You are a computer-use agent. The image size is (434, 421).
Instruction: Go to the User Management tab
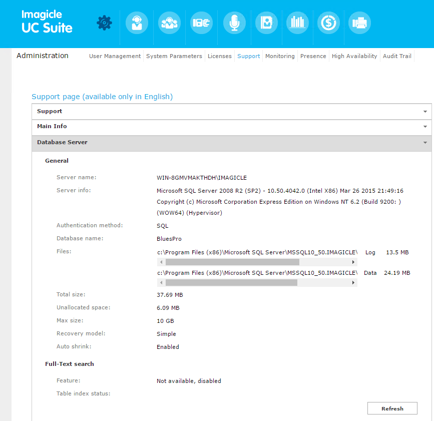[115, 56]
